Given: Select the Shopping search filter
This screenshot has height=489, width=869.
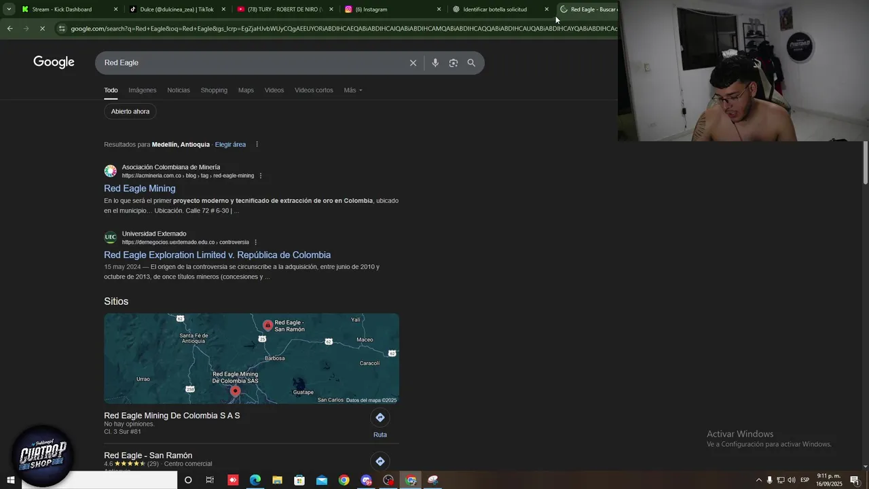Looking at the screenshot, I should pyautogui.click(x=214, y=90).
